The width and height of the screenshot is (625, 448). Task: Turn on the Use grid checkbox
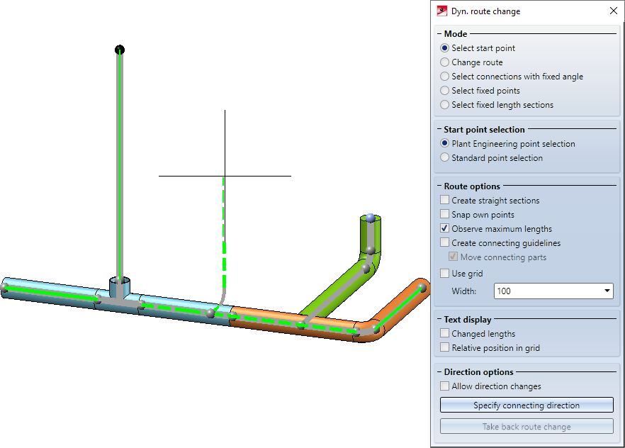(445, 274)
